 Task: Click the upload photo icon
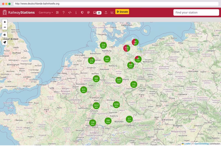click(106, 12)
